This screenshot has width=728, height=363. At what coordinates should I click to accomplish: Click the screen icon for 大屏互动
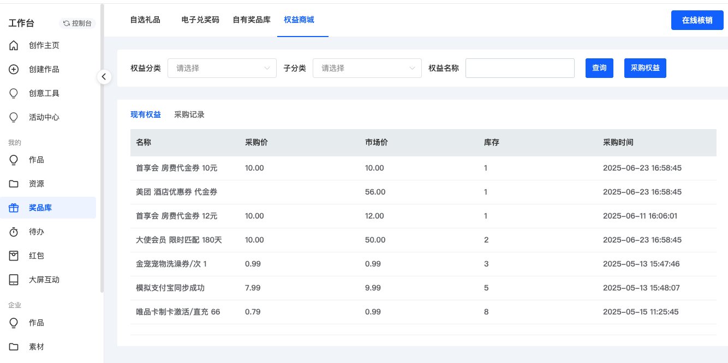point(14,280)
